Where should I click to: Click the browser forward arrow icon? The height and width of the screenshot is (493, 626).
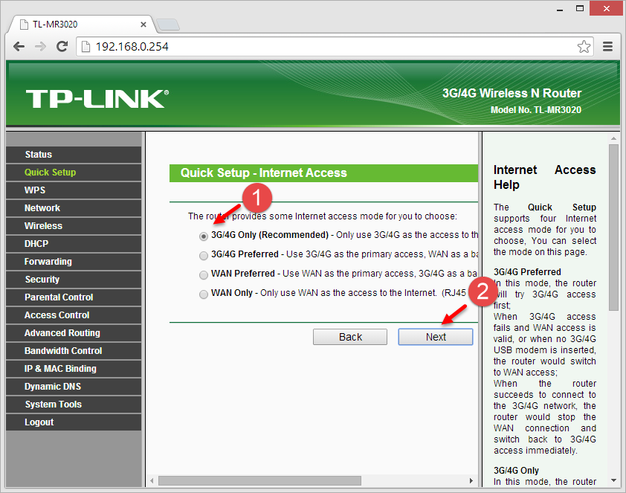[40, 46]
